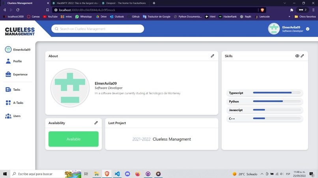Click the weather 28°C Soleado widget
Screen dimensions: 318x178
[245, 174]
